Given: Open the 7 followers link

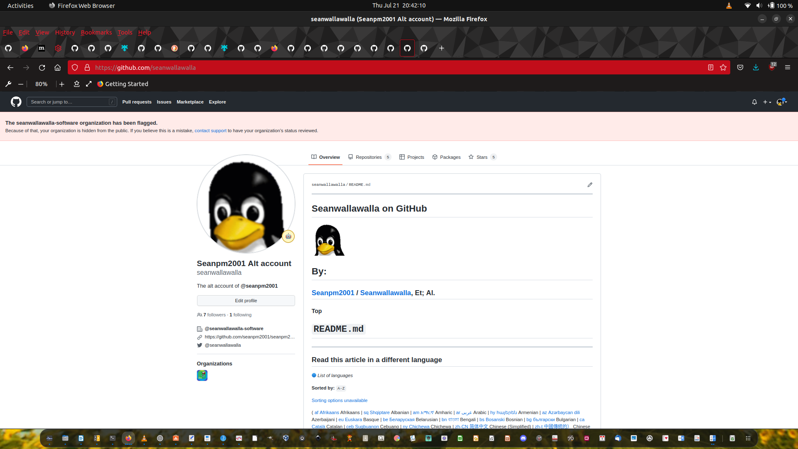Looking at the screenshot, I should click(214, 315).
